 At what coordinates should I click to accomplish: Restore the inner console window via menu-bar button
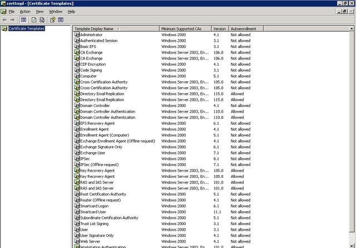(x=345, y=11)
